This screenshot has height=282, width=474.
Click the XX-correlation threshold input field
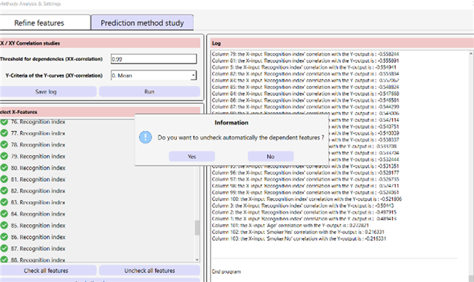[154, 59]
